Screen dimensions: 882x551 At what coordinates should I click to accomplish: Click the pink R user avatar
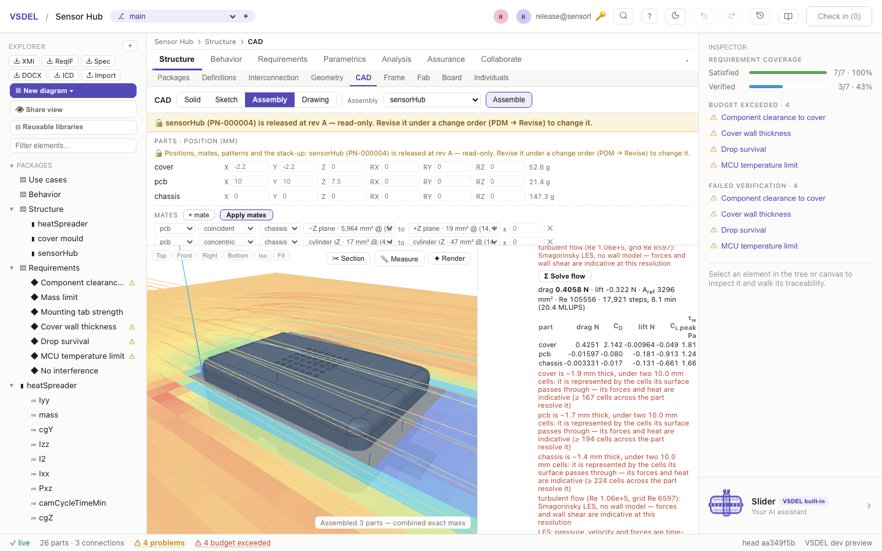pos(501,17)
